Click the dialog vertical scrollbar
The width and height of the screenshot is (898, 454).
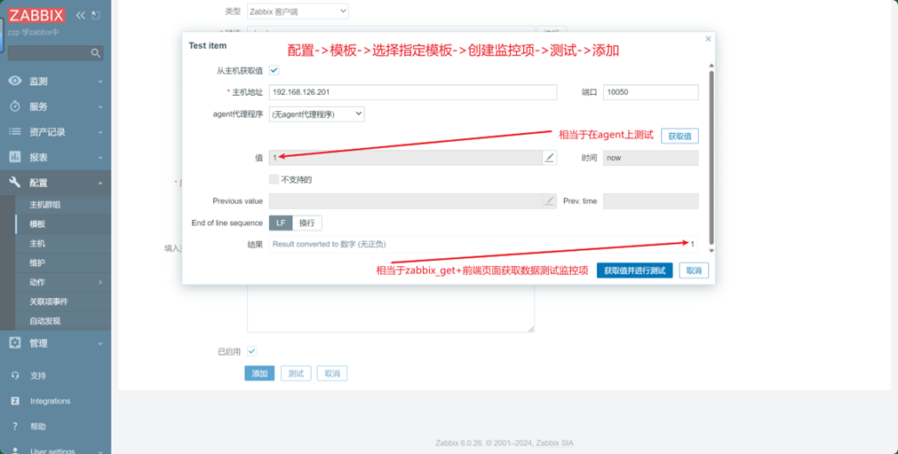(711, 157)
